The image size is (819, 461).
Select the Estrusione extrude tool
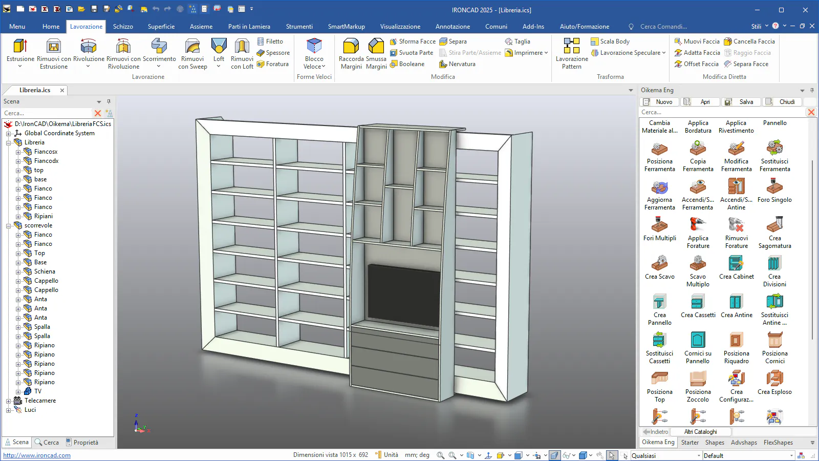pos(20,47)
